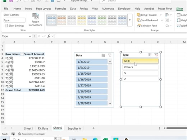Open the Power Pivot tab
This screenshot has width=187, height=140.
[x=165, y=9]
